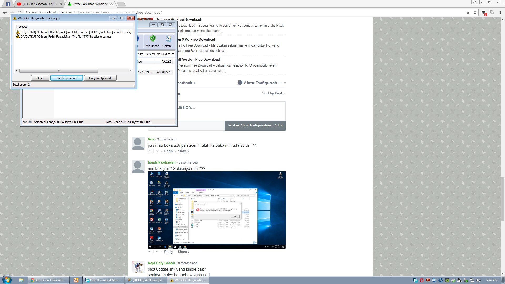Click the browser address bar URL
The width and height of the screenshot is (505, 284).
coord(96,12)
